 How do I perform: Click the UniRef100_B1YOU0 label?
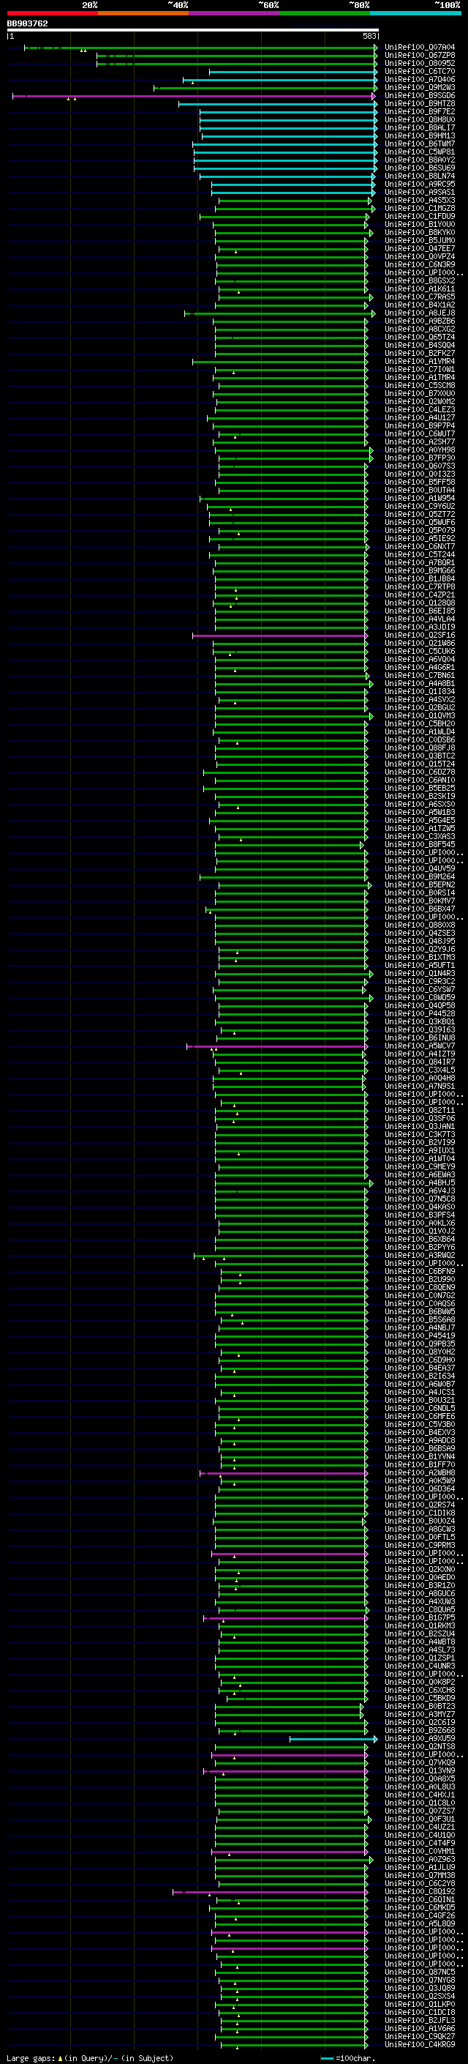click(x=419, y=224)
